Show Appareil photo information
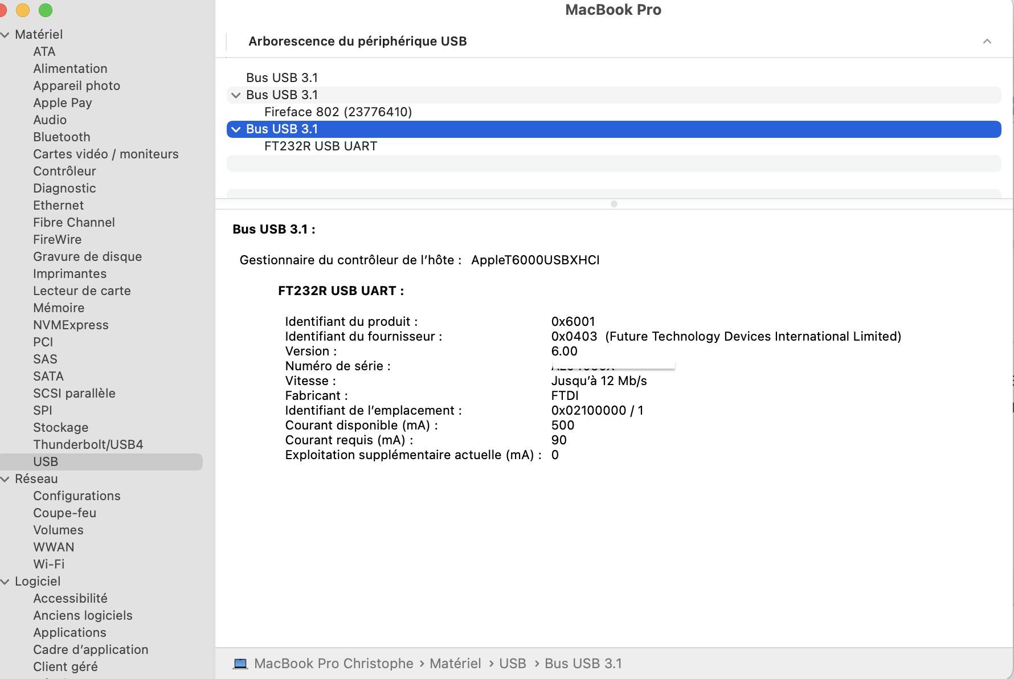The width and height of the screenshot is (1014, 679). [77, 86]
